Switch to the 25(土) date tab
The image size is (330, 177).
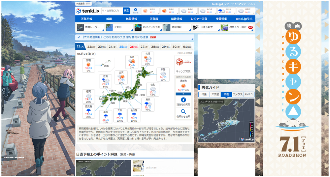[x=123, y=47]
